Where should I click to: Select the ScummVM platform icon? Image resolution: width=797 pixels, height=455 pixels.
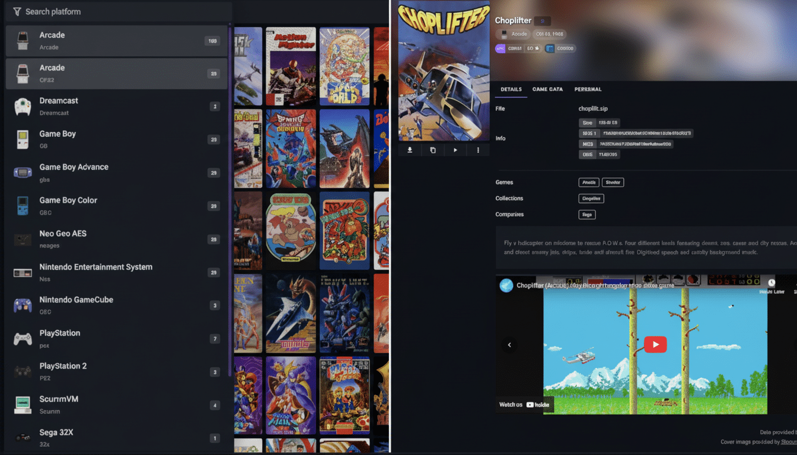(x=21, y=405)
